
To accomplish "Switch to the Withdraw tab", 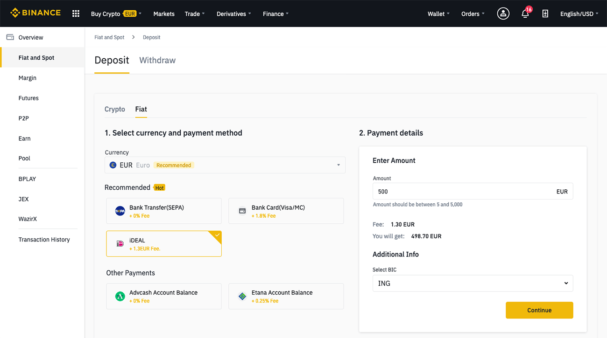I will [157, 60].
